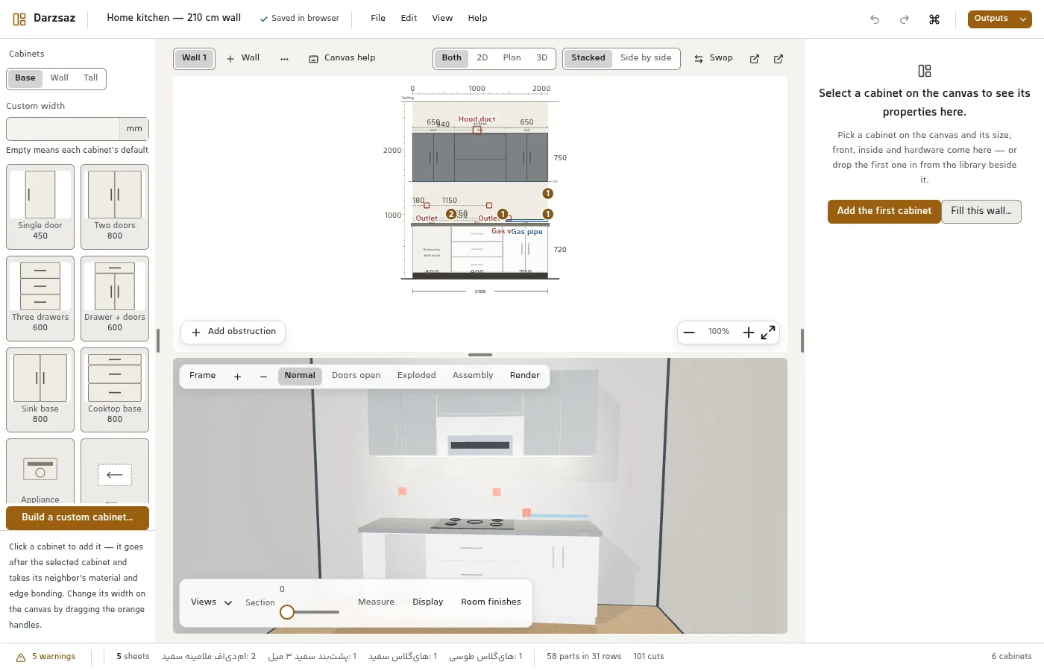Click the 100% zoom level
This screenshot has width=1044, height=671.
(x=719, y=332)
